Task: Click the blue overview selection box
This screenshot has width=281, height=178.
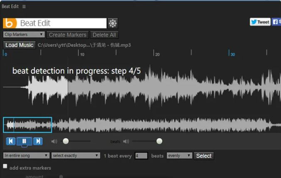Action: (x=27, y=125)
